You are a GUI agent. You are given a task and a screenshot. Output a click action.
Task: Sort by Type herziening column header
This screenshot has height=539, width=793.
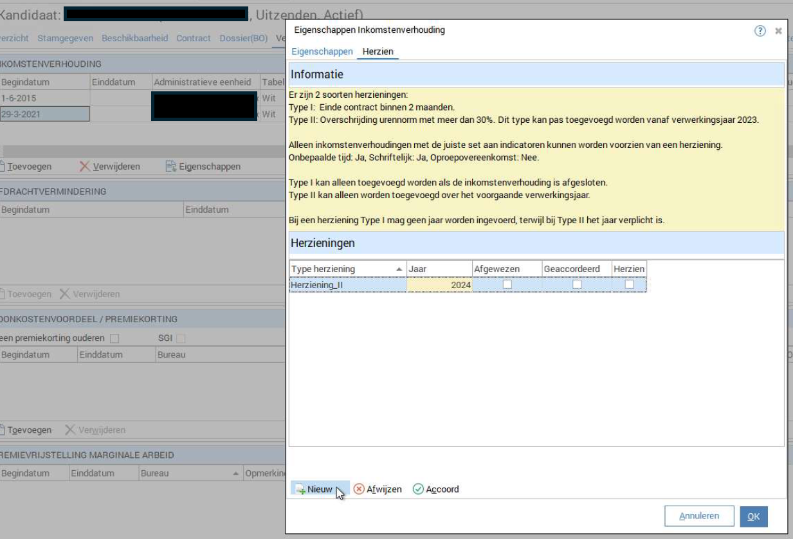[347, 269]
